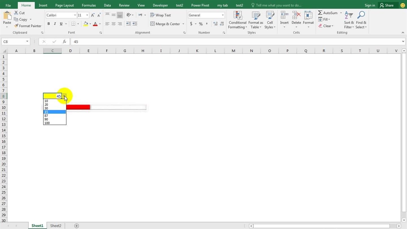Image resolution: width=407 pixels, height=229 pixels.
Task: Click the Merge & Center button
Action: [168, 24]
